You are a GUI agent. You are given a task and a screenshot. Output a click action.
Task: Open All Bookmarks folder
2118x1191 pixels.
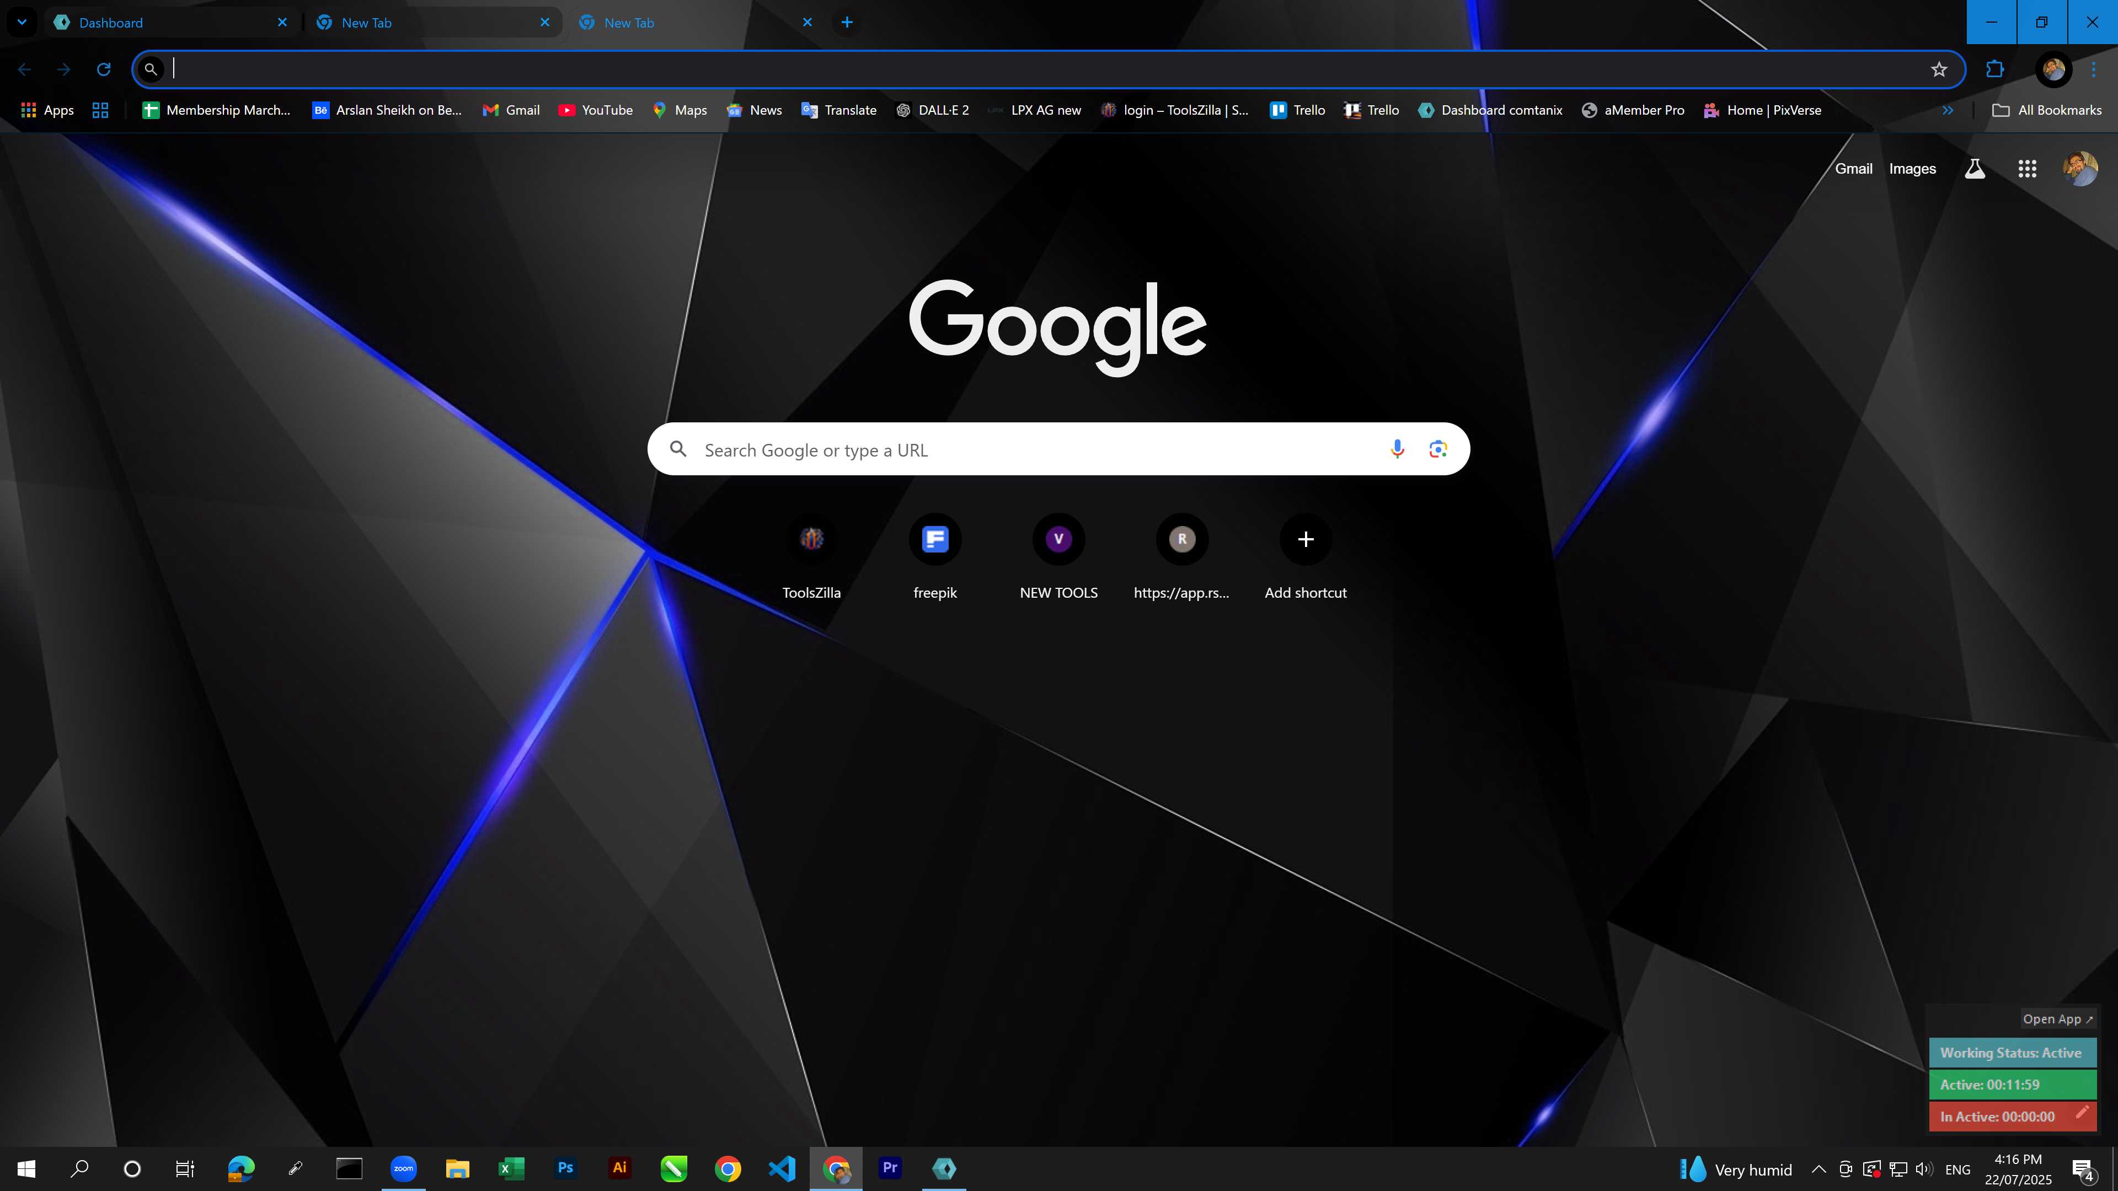tap(2046, 110)
